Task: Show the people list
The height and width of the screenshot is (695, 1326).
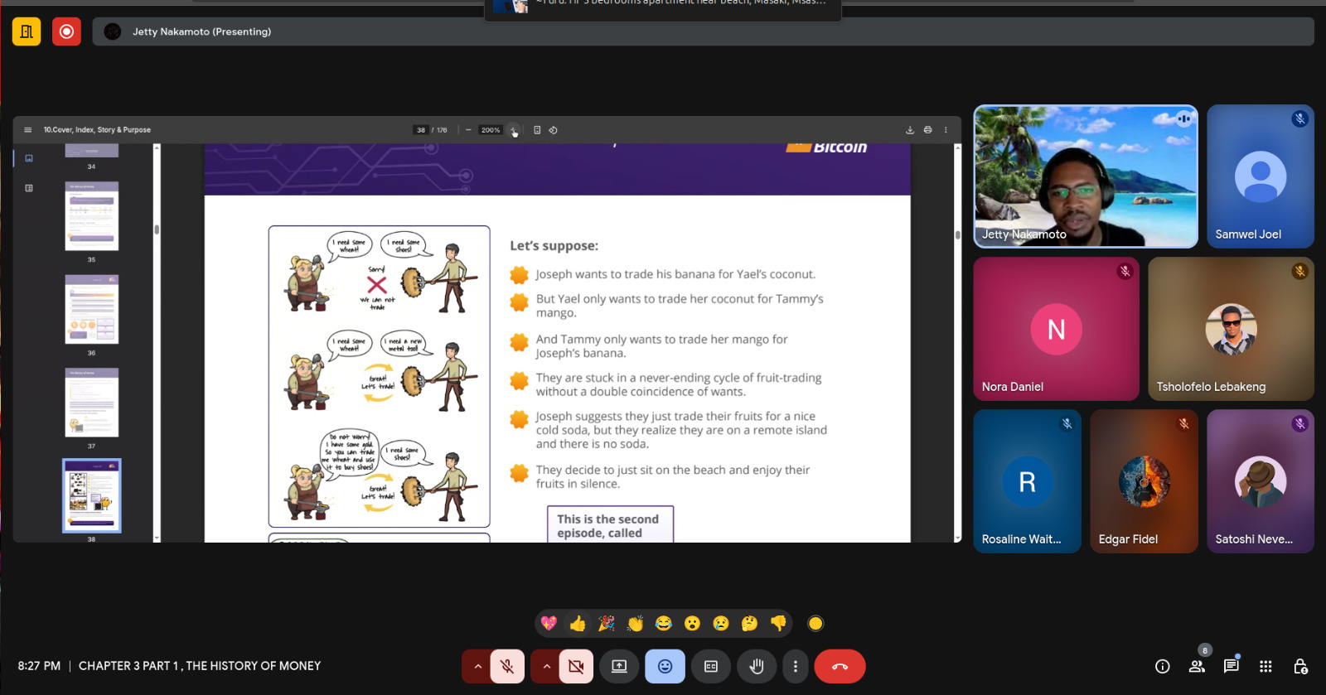Action: 1197,666
